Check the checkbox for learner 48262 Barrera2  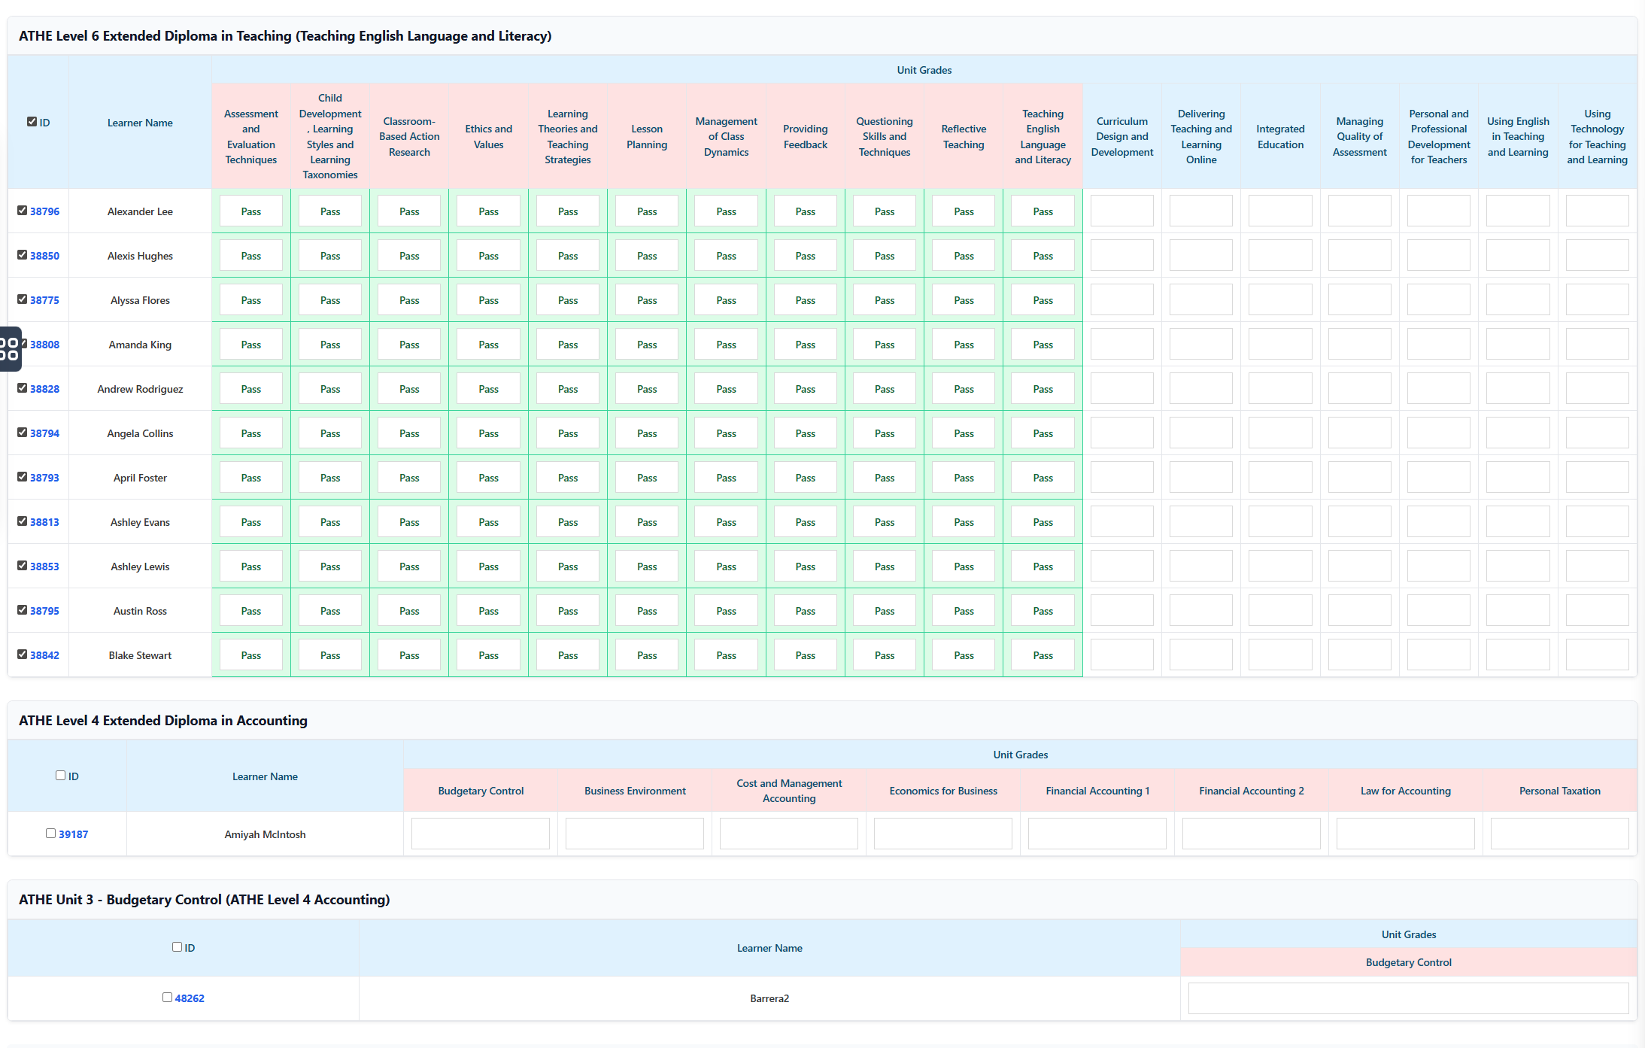pos(167,997)
